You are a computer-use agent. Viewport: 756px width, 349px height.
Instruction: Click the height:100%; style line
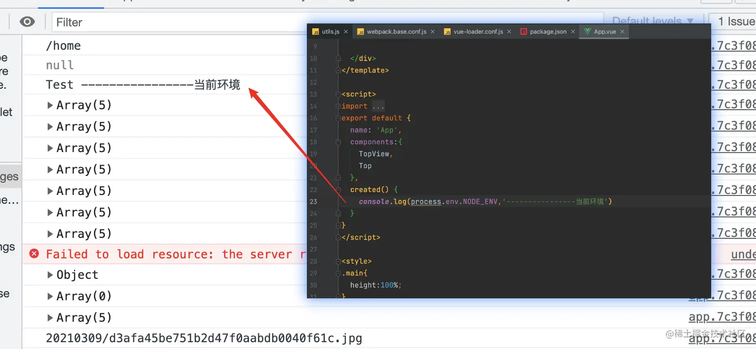tap(376, 285)
